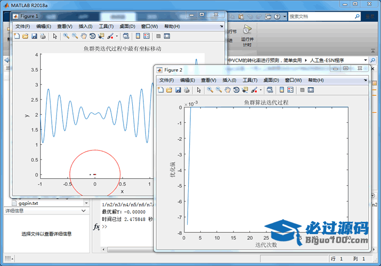Select the Pan hand tool in Figure 2
Viewport: 381px width, 266px height.
click(x=228, y=90)
